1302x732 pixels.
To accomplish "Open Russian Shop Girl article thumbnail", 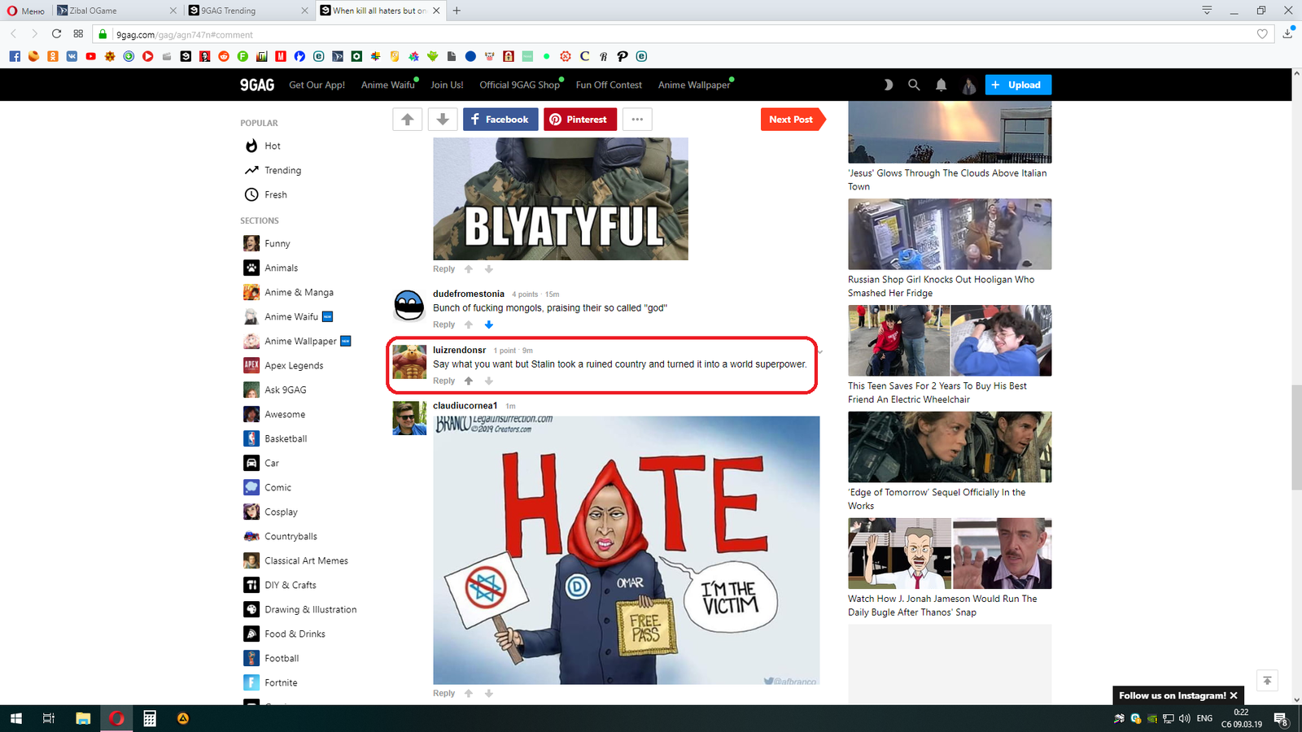I will tap(950, 234).
